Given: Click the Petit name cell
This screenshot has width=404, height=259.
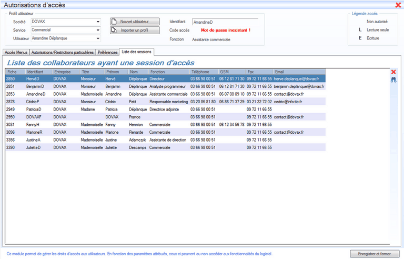Looking at the screenshot, I should click(133, 102).
